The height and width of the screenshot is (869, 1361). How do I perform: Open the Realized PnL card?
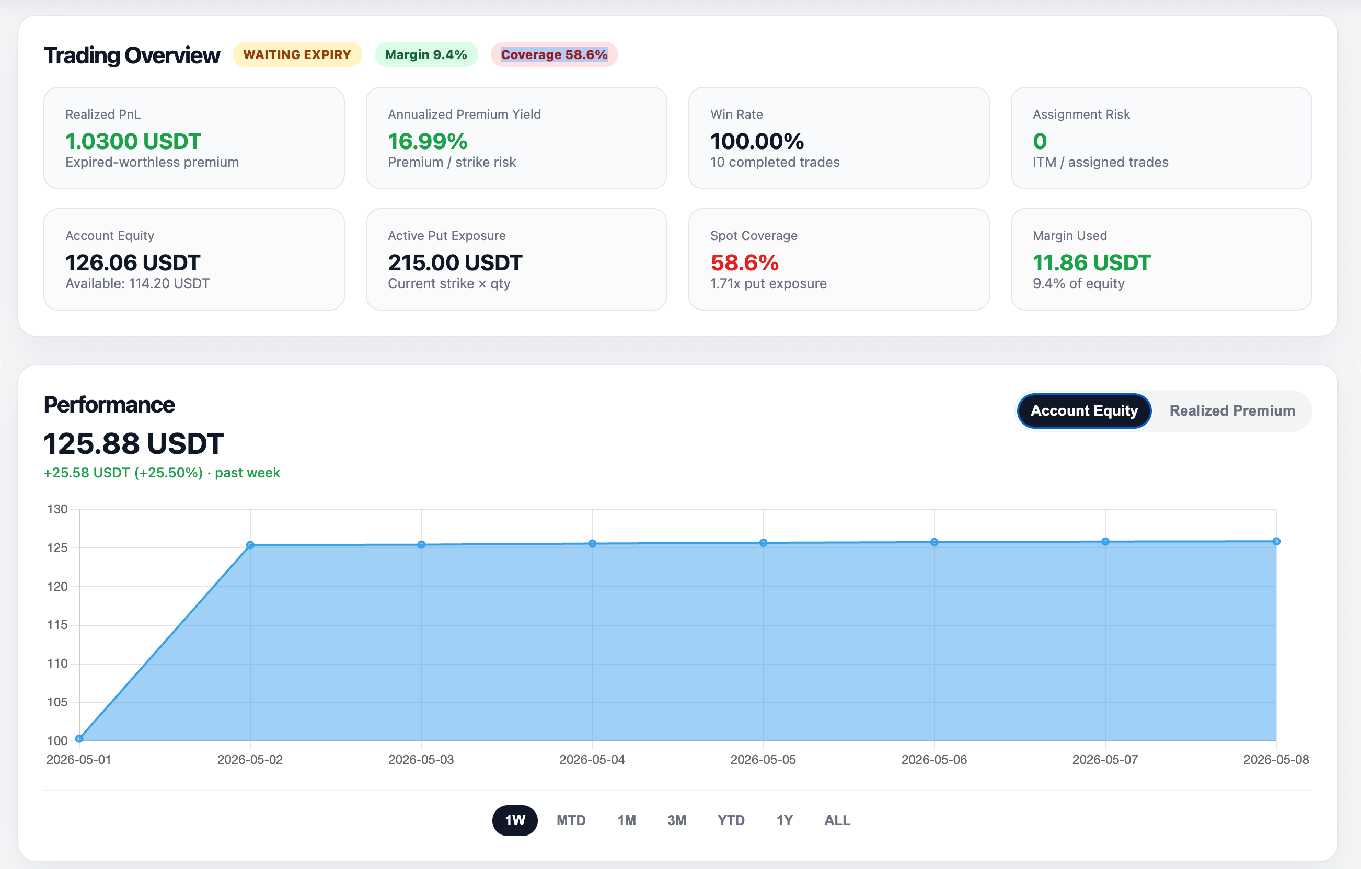pyautogui.click(x=194, y=138)
